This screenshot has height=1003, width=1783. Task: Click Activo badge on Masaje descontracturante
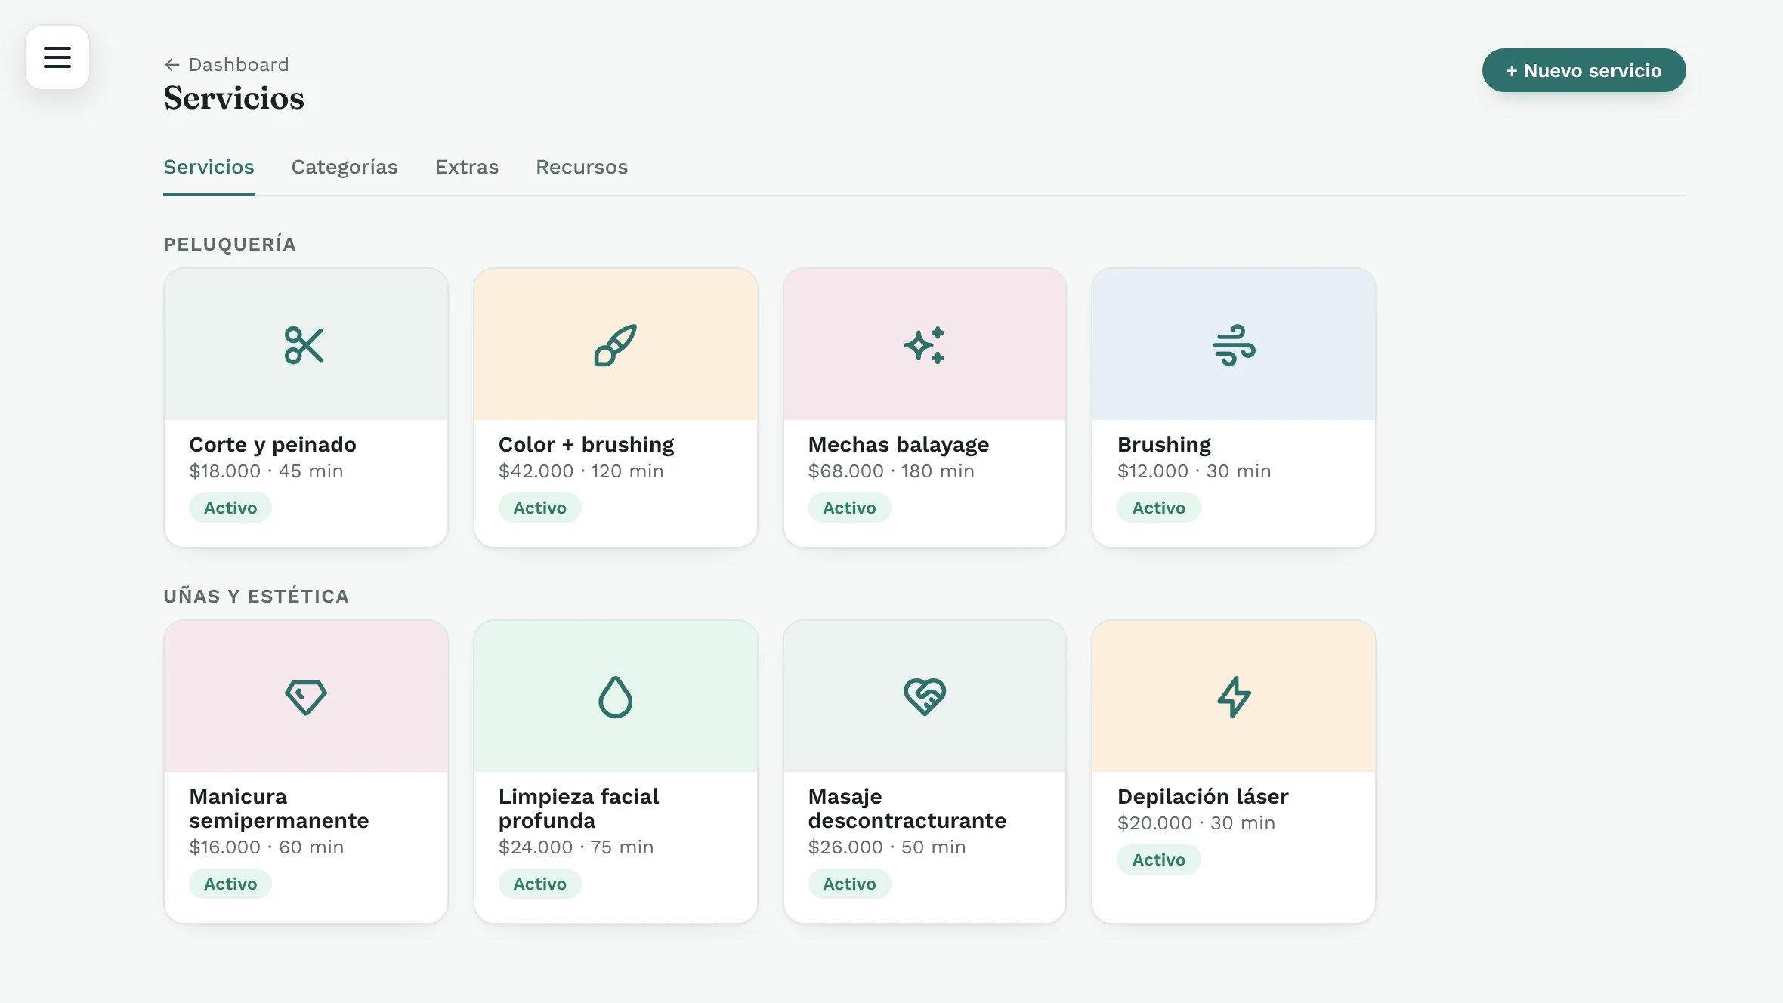[849, 884]
